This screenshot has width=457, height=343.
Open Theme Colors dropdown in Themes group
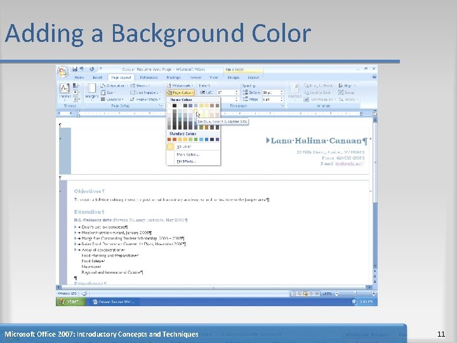[x=76, y=86]
